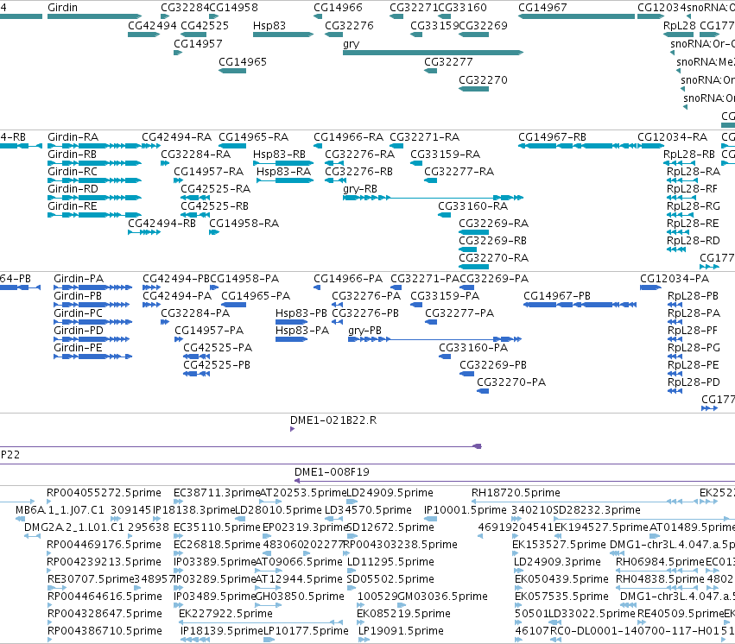
Task: Select EST RP004386710.5prime
Action: (x=50, y=641)
